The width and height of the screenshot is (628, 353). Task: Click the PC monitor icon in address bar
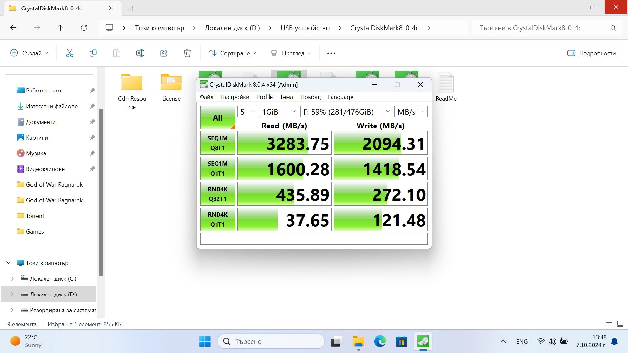[x=109, y=28]
